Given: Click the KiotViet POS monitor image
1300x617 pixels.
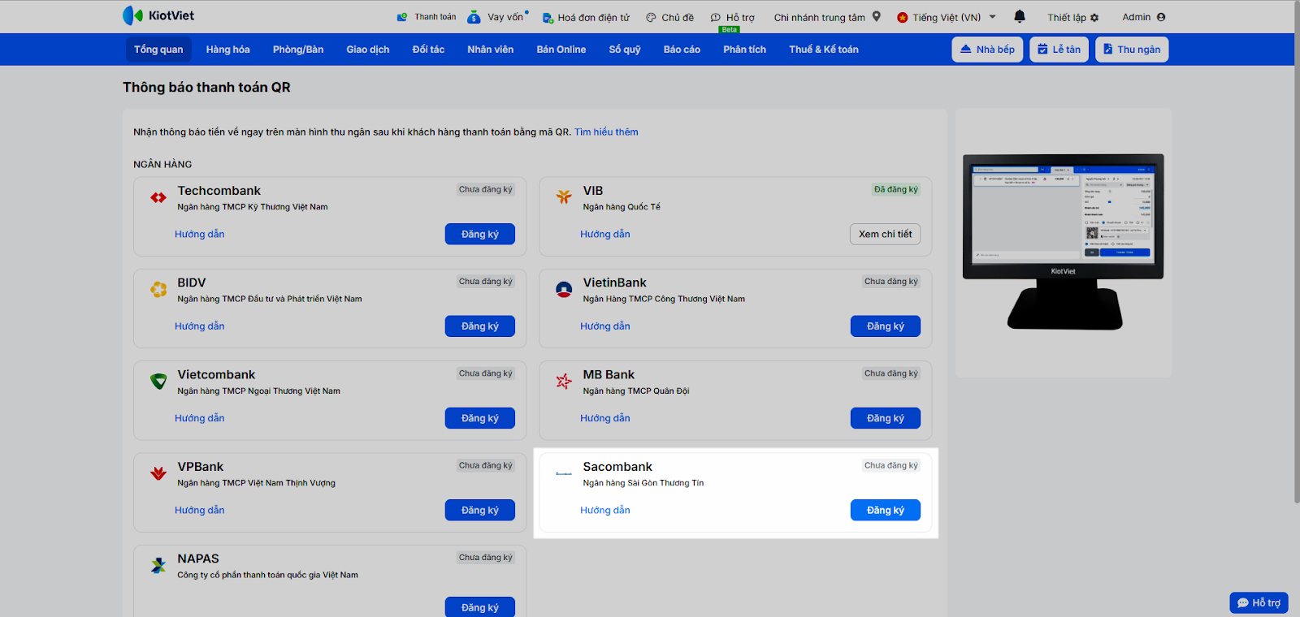Looking at the screenshot, I should [1064, 242].
